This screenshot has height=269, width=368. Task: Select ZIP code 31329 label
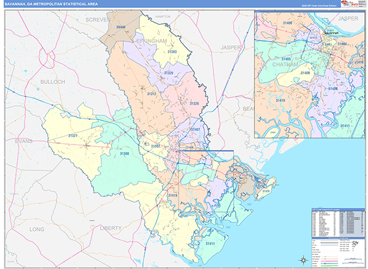pyautogui.click(x=169, y=73)
